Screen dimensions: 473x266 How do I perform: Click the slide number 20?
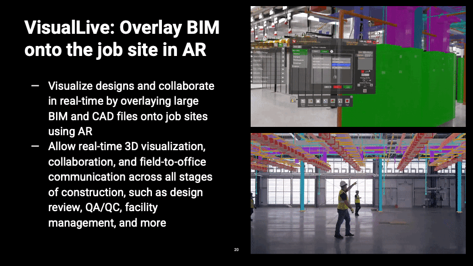click(x=236, y=250)
